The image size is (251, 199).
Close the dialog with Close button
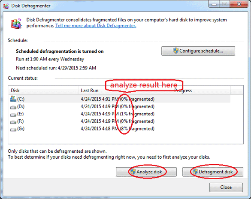226,187
